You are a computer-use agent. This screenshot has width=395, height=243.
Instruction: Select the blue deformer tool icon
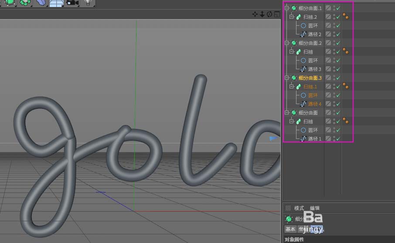click(x=41, y=3)
